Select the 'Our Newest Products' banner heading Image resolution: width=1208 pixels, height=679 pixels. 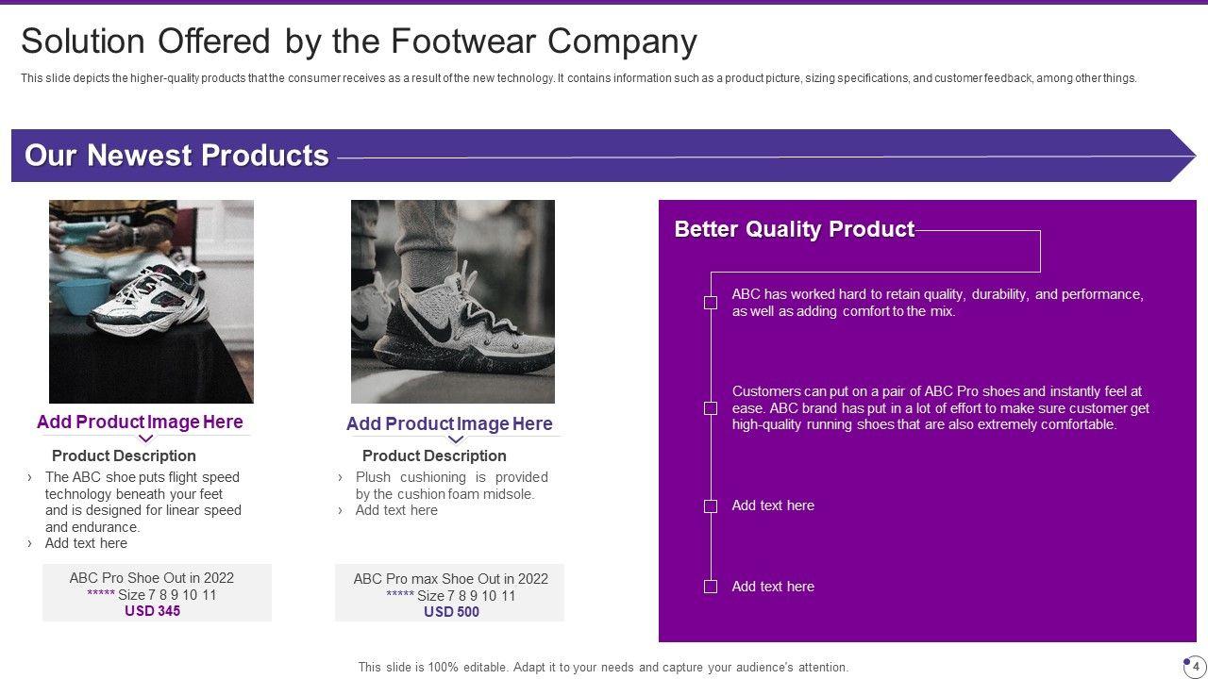pos(176,156)
